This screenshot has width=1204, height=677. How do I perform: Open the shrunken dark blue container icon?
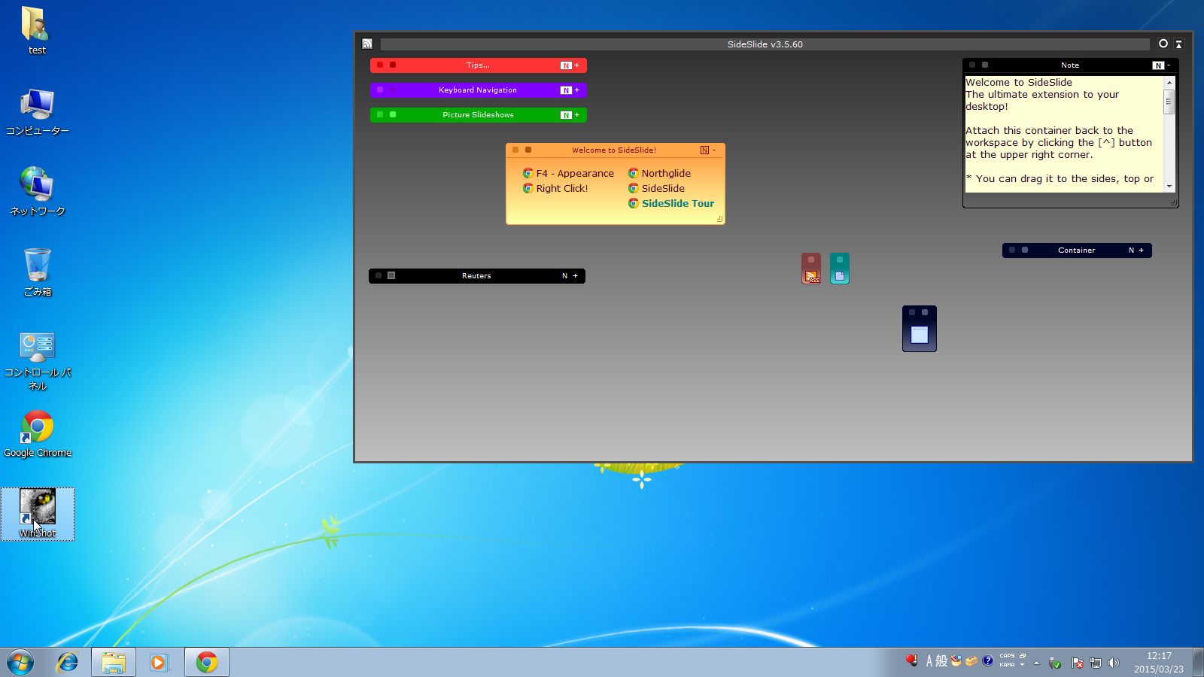point(920,329)
